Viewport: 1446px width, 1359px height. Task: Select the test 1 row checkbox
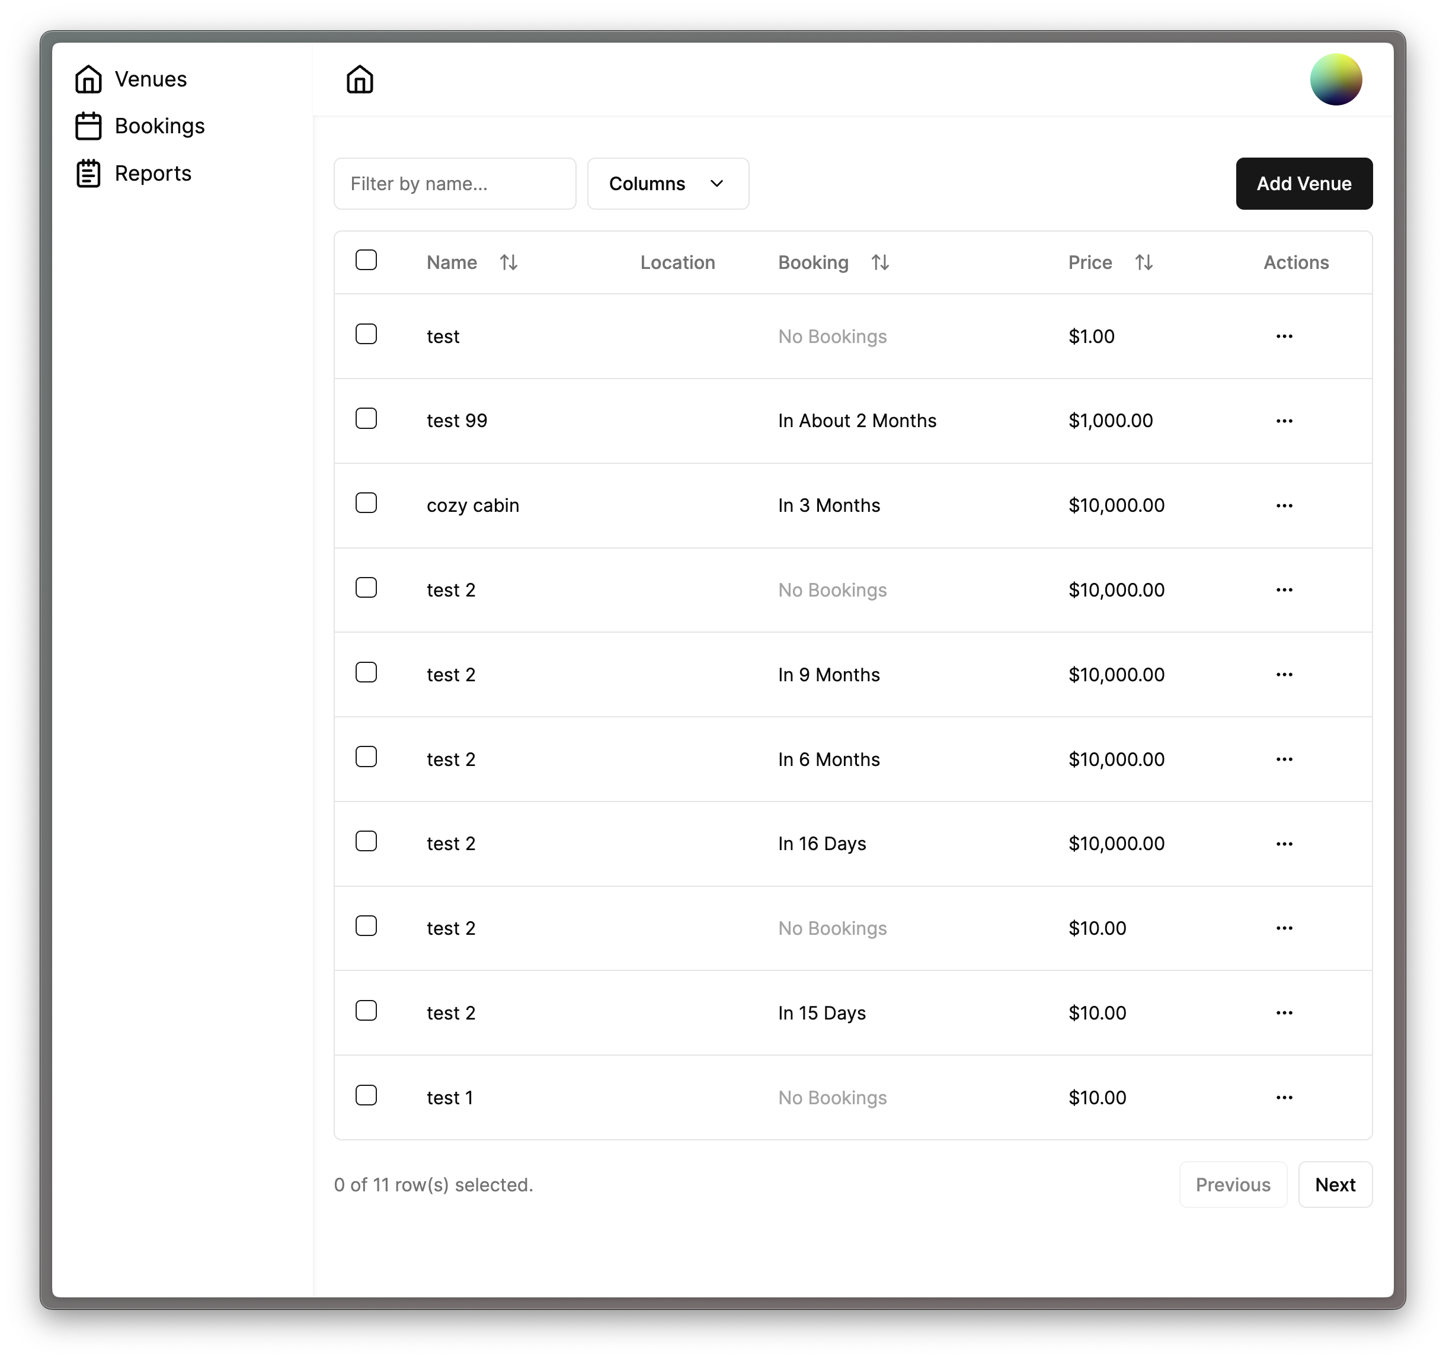point(366,1095)
